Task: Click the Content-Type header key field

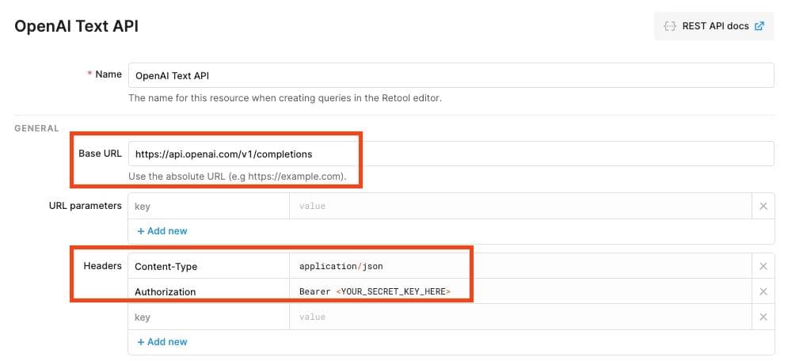Action: 208,267
